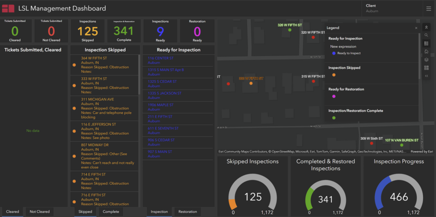Collapse toolbar with double left chevron
Screen dimensions: 436x217
click(426, 76)
